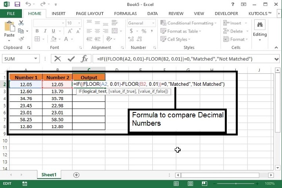Open the General number format dropdown
282x188 pixels.
pos(153,23)
